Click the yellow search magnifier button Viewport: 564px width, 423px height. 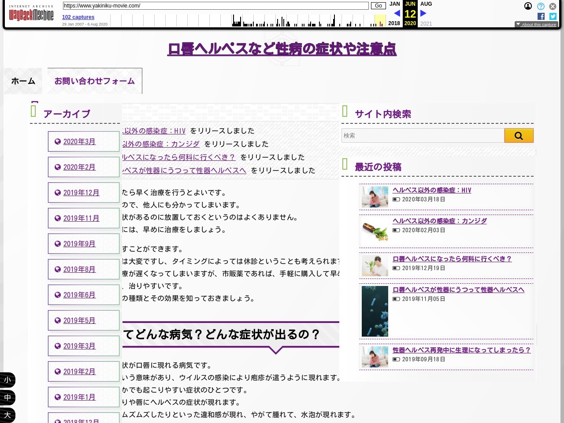[x=519, y=136]
